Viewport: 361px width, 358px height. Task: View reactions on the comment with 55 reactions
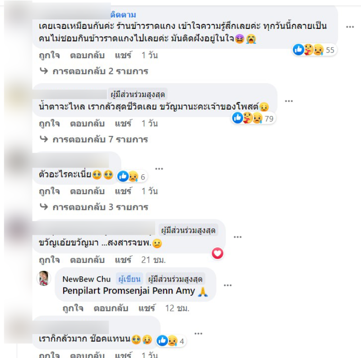coord(315,50)
